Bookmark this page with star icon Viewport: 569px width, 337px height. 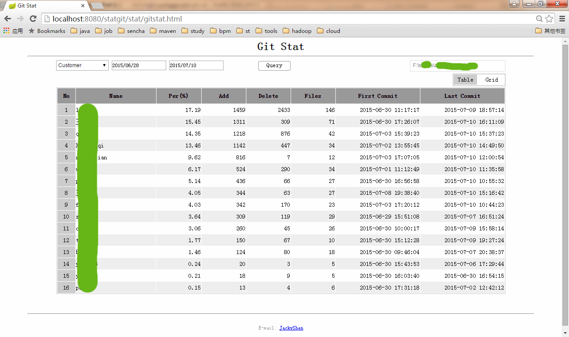pyautogui.click(x=550, y=19)
